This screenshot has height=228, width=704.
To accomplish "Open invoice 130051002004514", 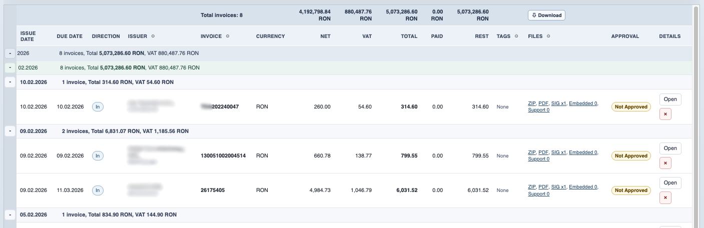I will [670, 148].
